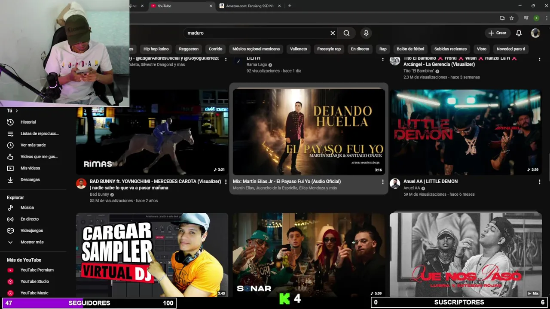
Task: Open the Bad Bunny channel avatar
Action: click(81, 184)
